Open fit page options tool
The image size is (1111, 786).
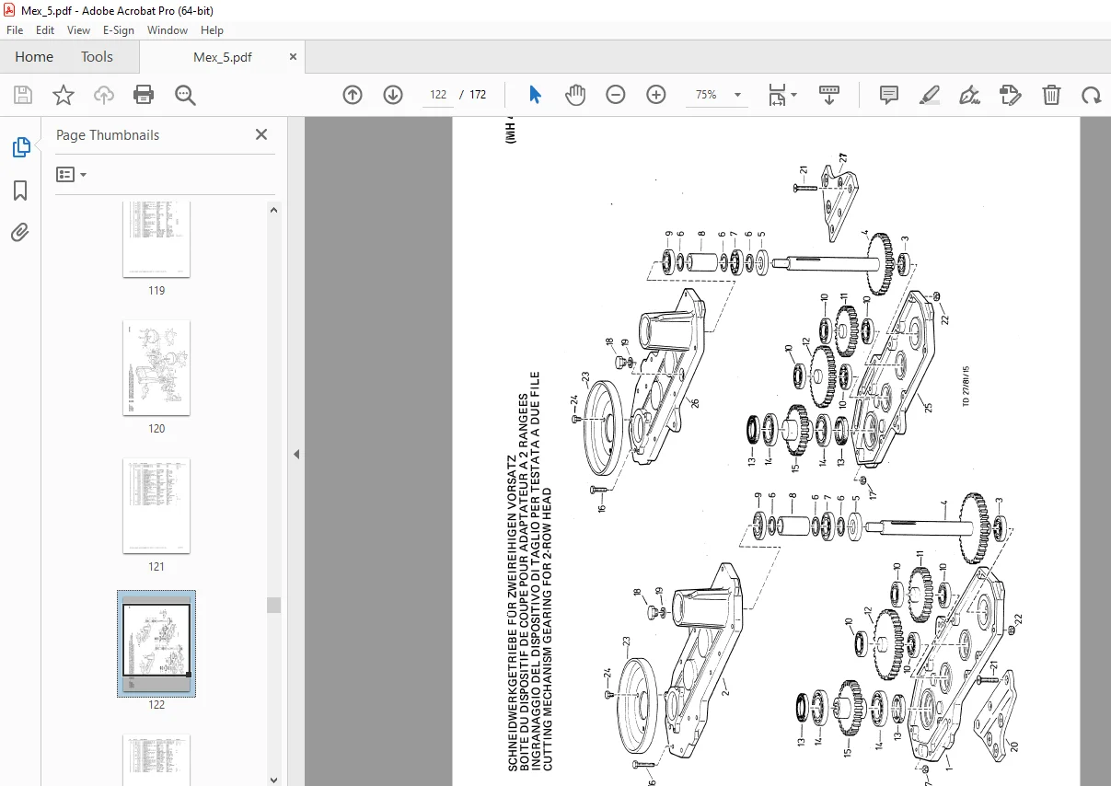coord(782,95)
